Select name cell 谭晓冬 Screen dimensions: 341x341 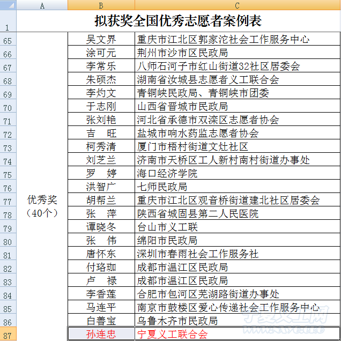(101, 226)
